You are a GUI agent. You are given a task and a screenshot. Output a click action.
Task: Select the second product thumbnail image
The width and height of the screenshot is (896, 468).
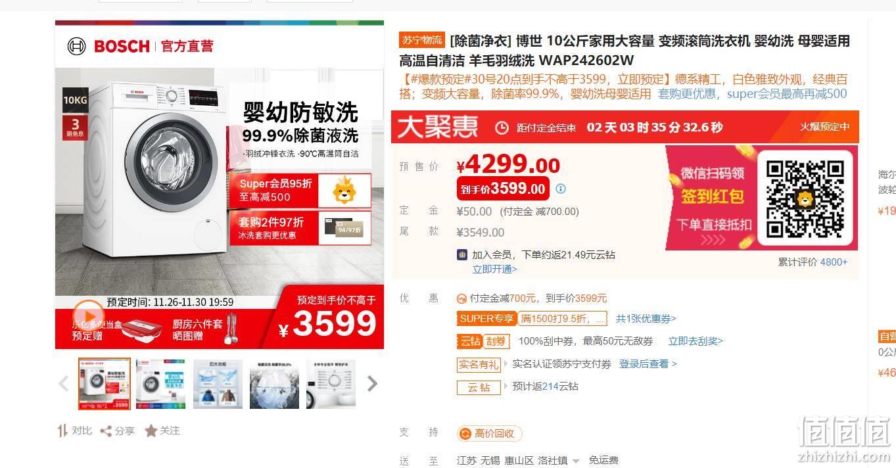click(x=160, y=384)
